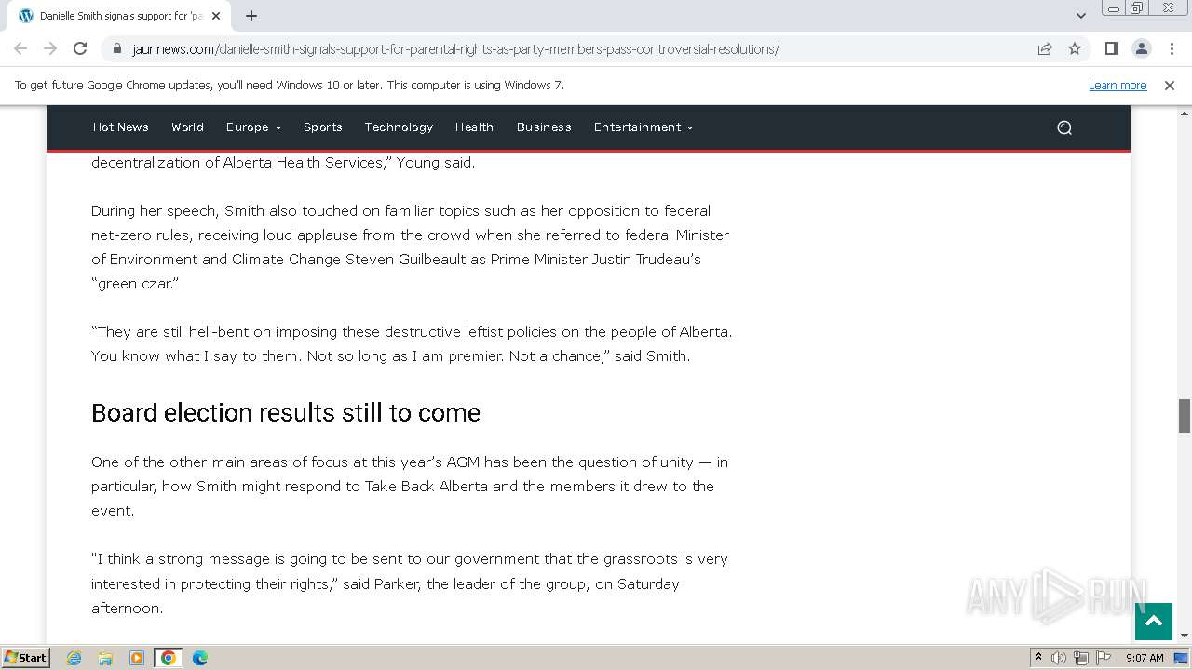Click the vertical scrollbar thumb
Viewport: 1192px width, 670px height.
pyautogui.click(x=1185, y=416)
